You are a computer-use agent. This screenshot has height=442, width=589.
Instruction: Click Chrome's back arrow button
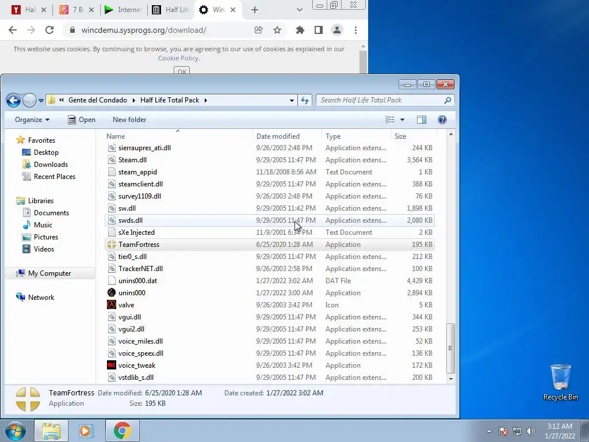13,30
